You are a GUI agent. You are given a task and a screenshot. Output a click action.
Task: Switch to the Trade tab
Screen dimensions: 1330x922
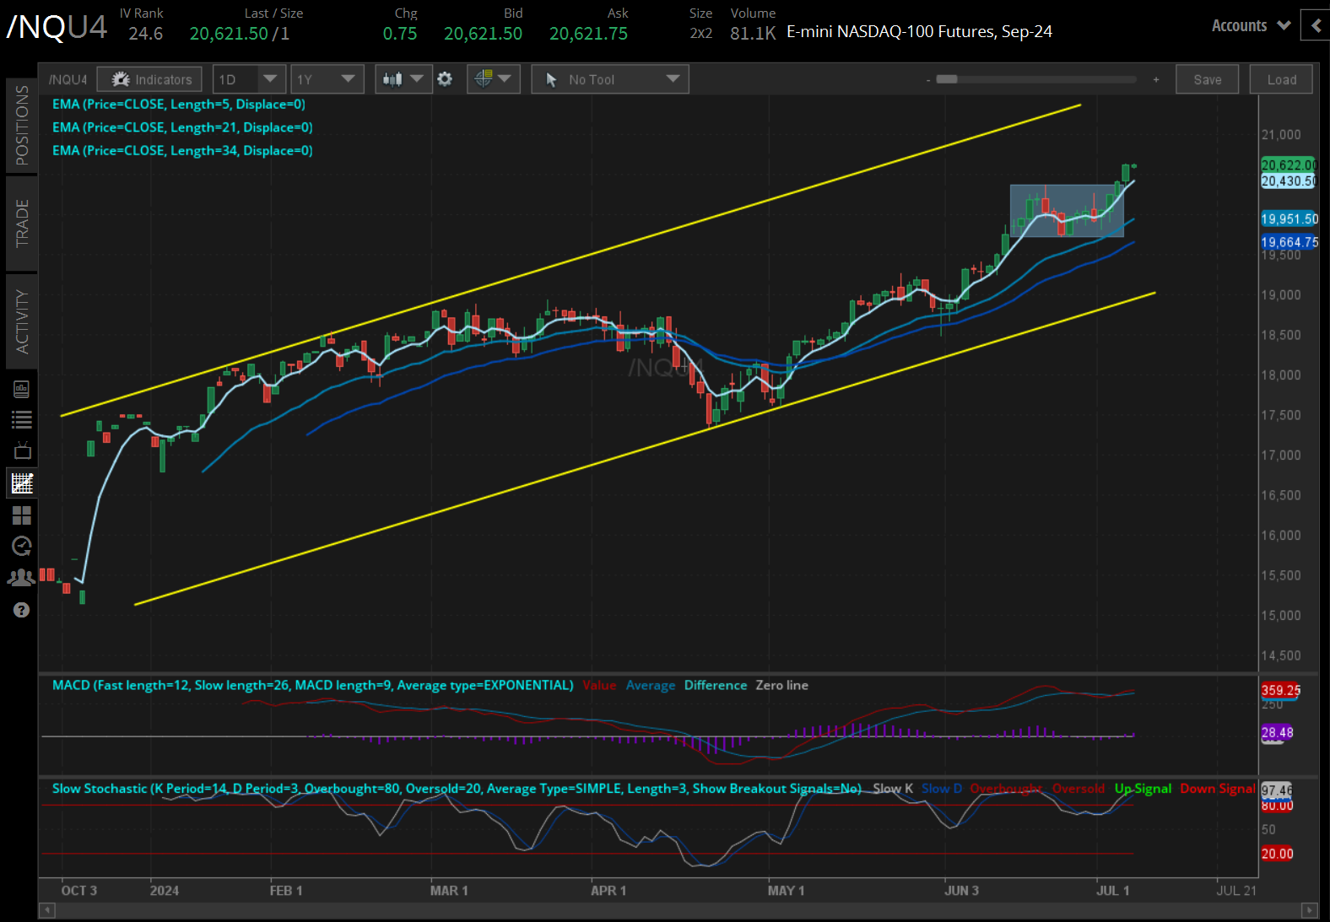pyautogui.click(x=22, y=223)
